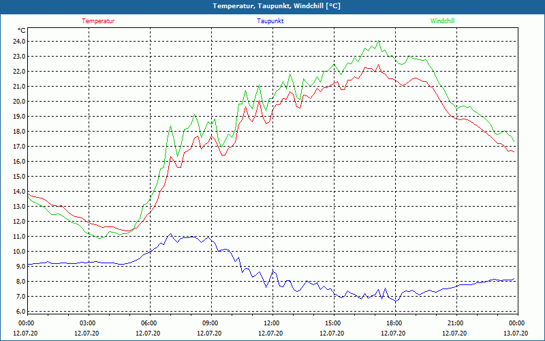Click the 11,0 y-axis value
Image resolution: width=545 pixels, height=341 pixels.
pos(19,237)
